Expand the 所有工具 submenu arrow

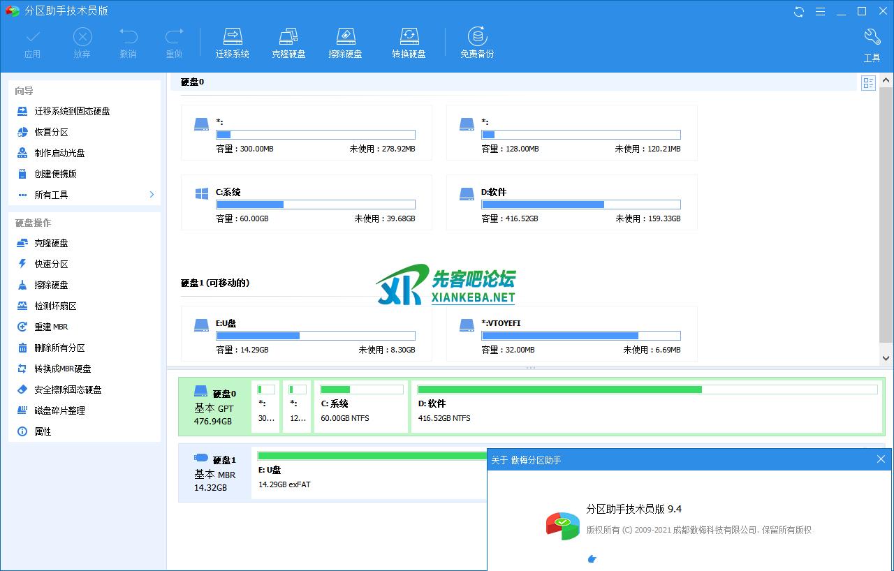pos(152,195)
